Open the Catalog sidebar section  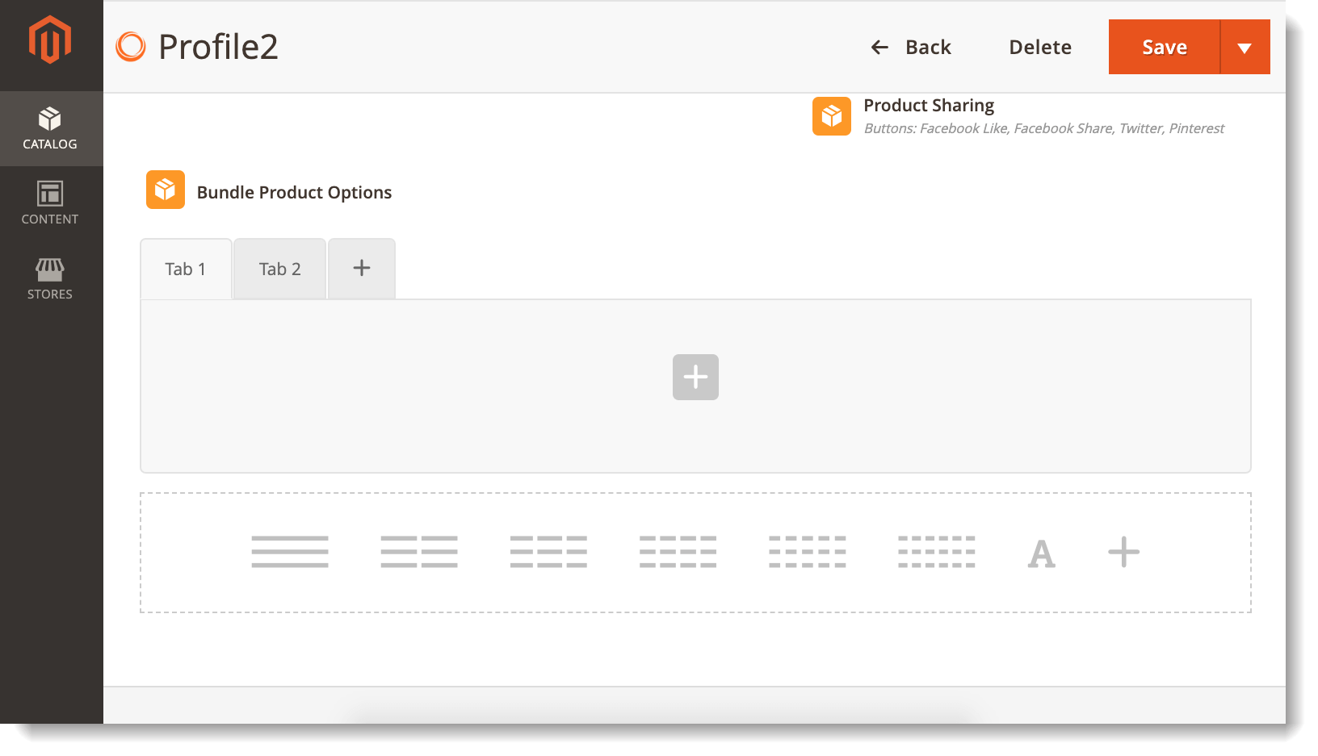coord(50,128)
